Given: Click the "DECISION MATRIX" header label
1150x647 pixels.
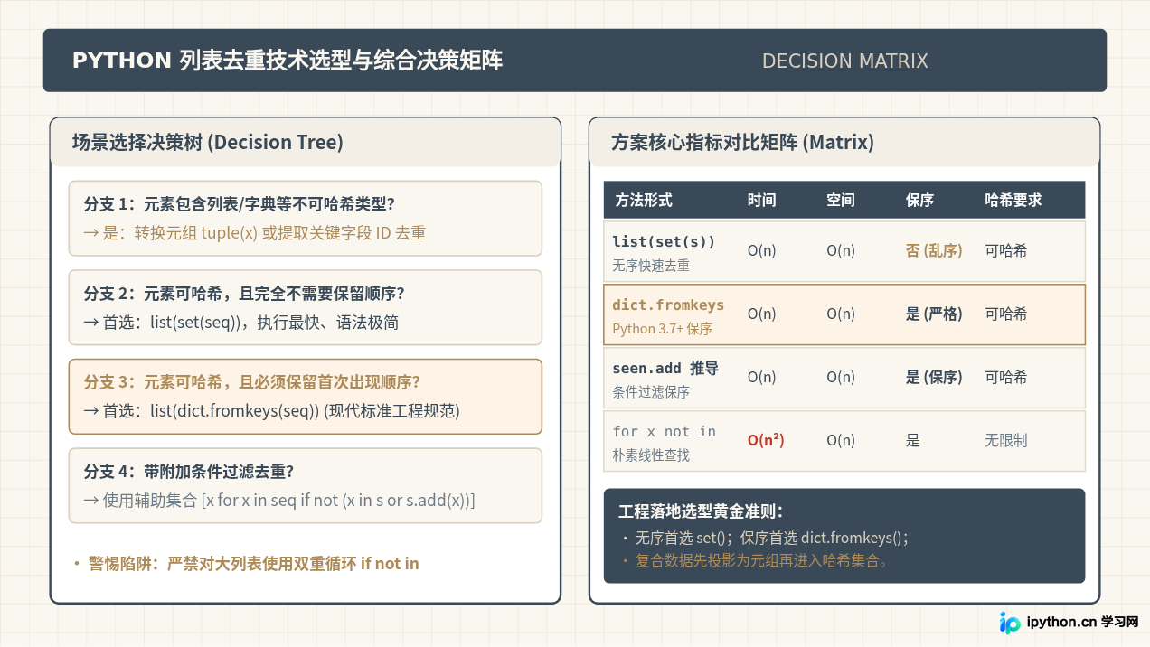Looking at the screenshot, I should [844, 61].
